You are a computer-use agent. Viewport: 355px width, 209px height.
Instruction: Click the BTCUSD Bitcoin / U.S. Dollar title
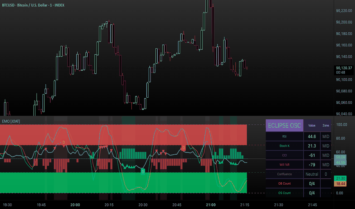click(x=33, y=5)
